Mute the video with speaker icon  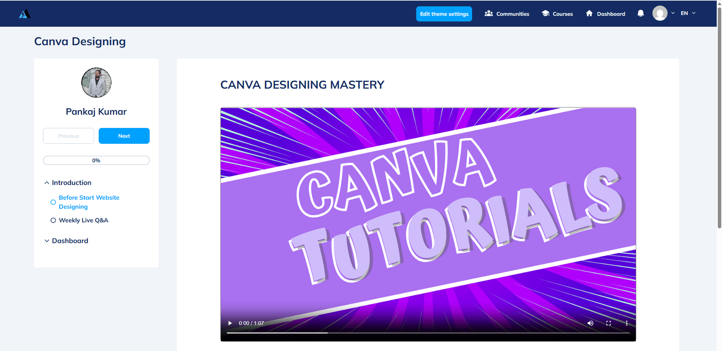[591, 323]
